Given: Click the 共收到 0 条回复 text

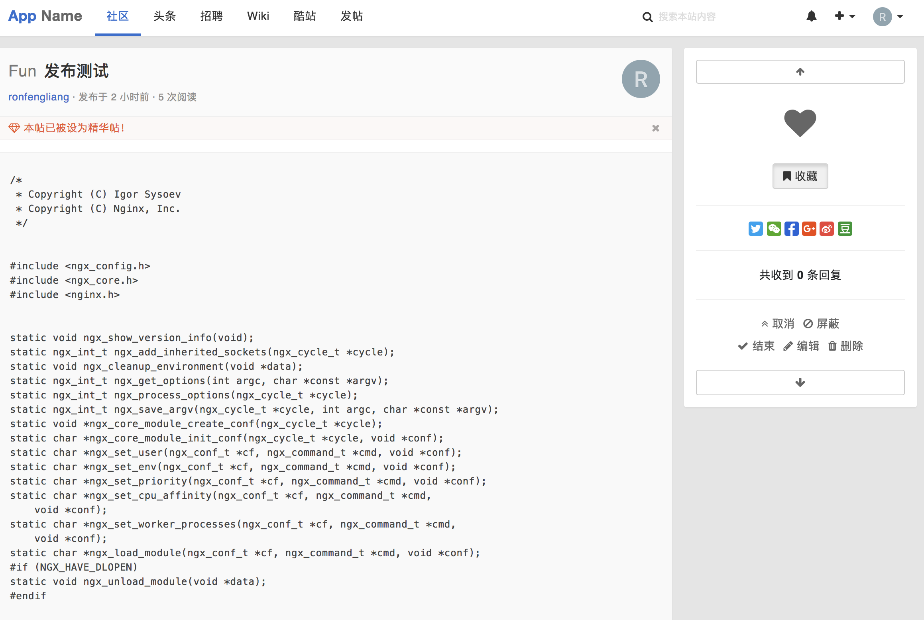Looking at the screenshot, I should click(800, 275).
